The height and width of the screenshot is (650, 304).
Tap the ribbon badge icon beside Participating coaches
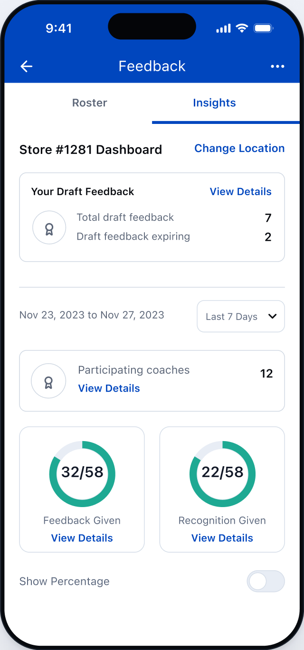coord(48,380)
